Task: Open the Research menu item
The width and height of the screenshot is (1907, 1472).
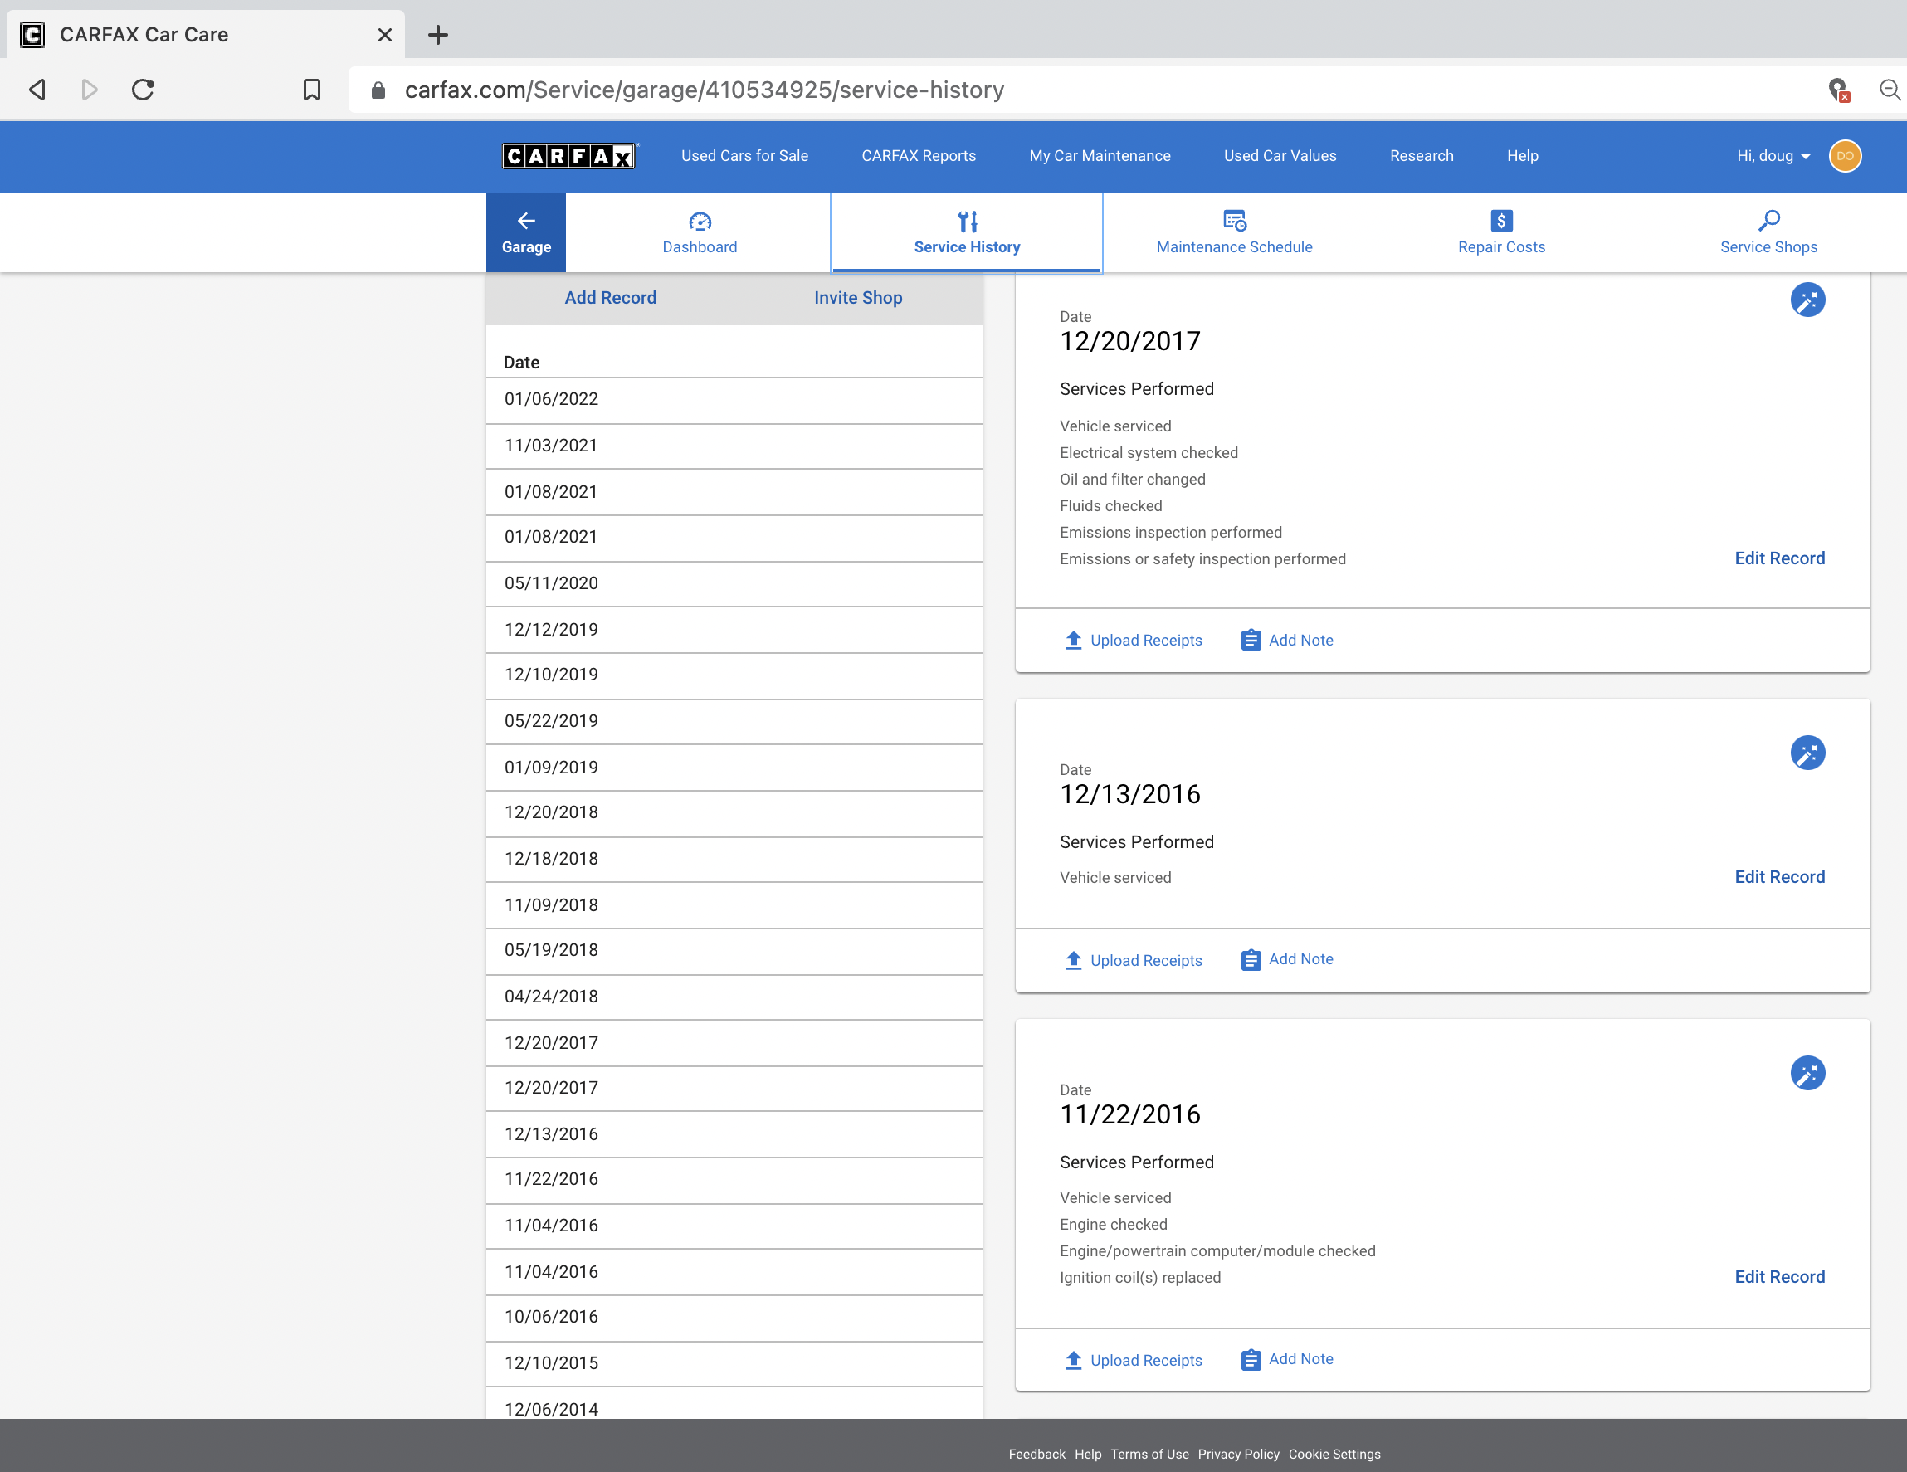Action: click(x=1422, y=155)
